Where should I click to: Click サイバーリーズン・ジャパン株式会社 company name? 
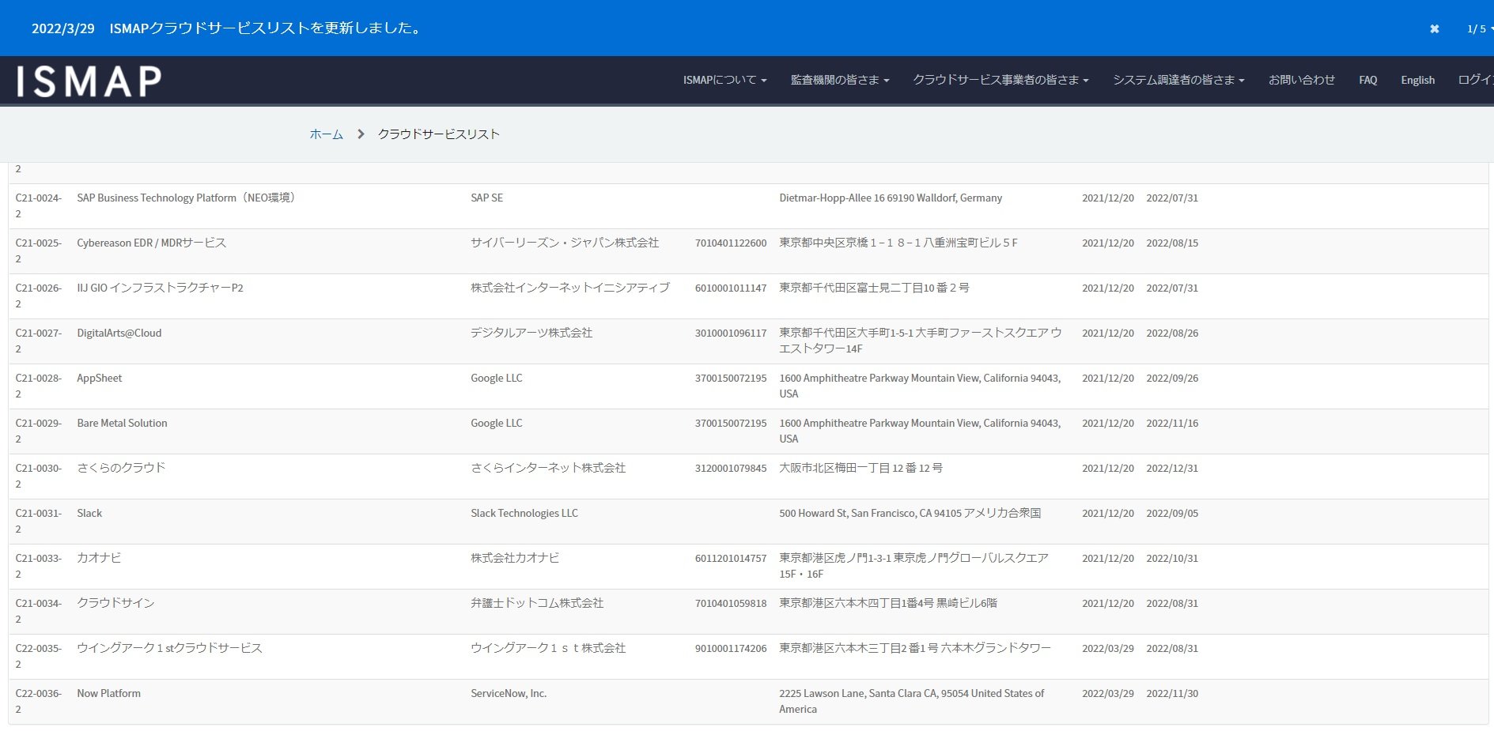click(565, 243)
